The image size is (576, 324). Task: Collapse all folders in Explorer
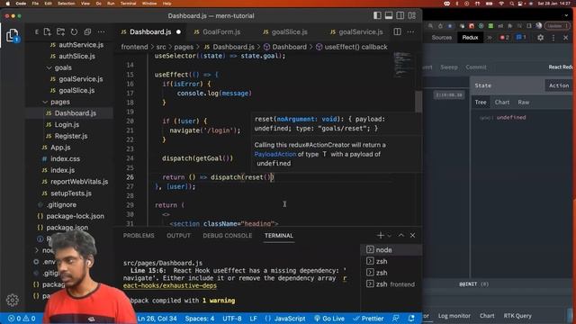87,32
